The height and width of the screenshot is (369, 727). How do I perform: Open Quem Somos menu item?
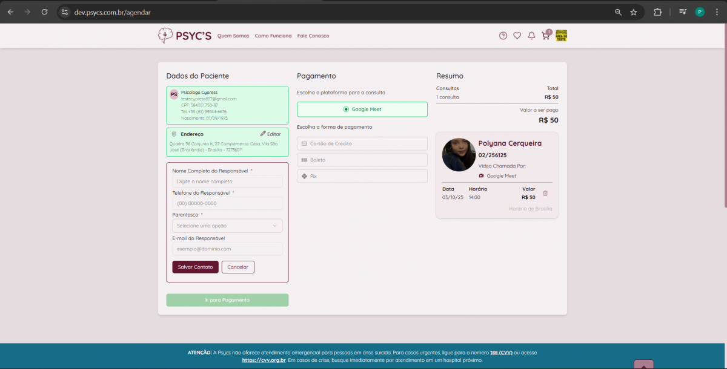coord(233,36)
